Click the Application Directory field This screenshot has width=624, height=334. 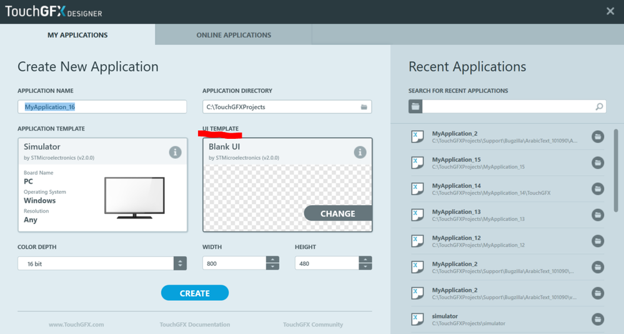click(x=287, y=107)
